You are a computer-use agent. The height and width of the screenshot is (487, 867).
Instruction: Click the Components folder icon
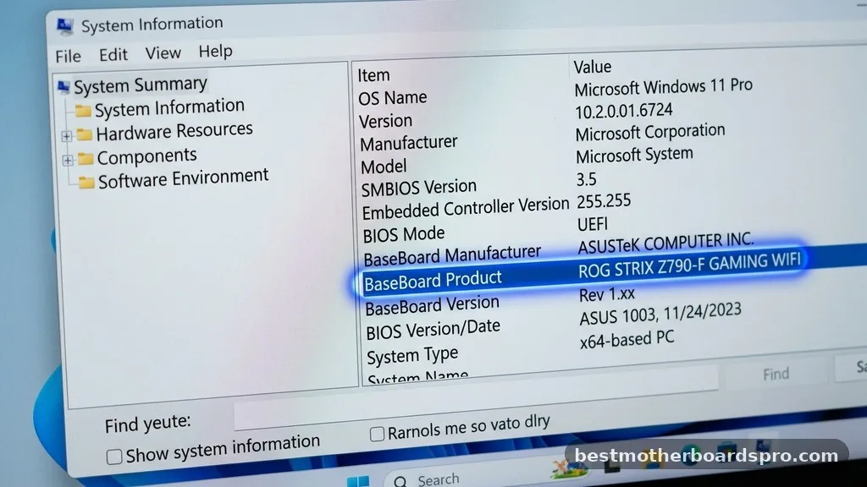tap(86, 159)
